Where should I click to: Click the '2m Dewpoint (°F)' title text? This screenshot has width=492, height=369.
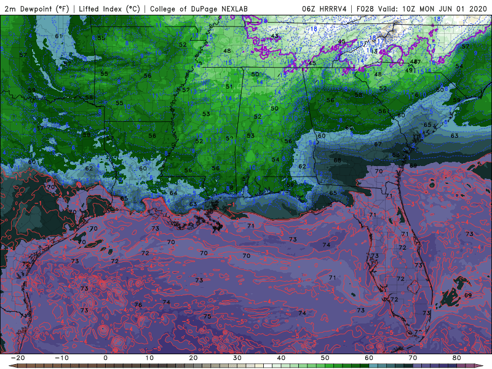(x=37, y=9)
